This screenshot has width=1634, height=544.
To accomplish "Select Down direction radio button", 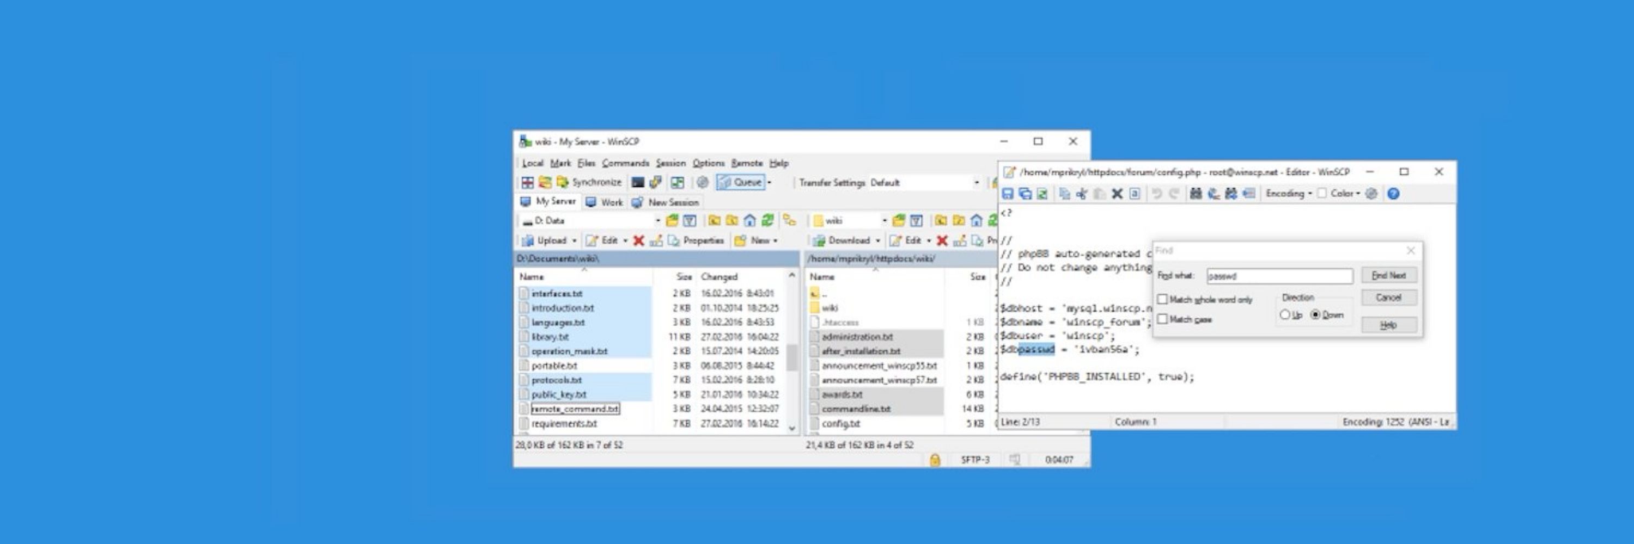I will 1315,315.
